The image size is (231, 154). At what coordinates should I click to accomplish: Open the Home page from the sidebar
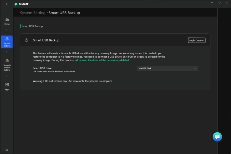pos(7,21)
